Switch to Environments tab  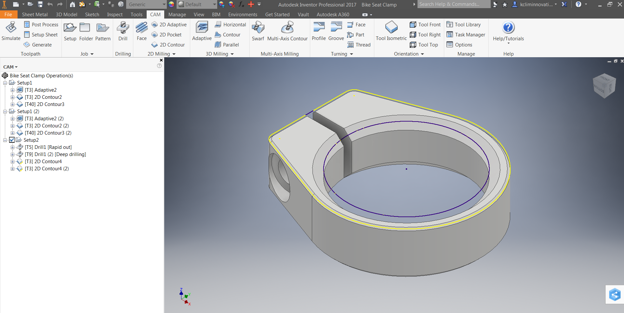(243, 15)
